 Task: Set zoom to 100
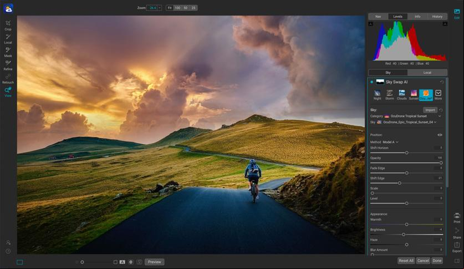[177, 8]
